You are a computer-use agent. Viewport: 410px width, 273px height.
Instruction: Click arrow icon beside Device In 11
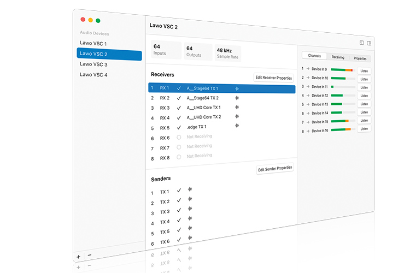[308, 86]
